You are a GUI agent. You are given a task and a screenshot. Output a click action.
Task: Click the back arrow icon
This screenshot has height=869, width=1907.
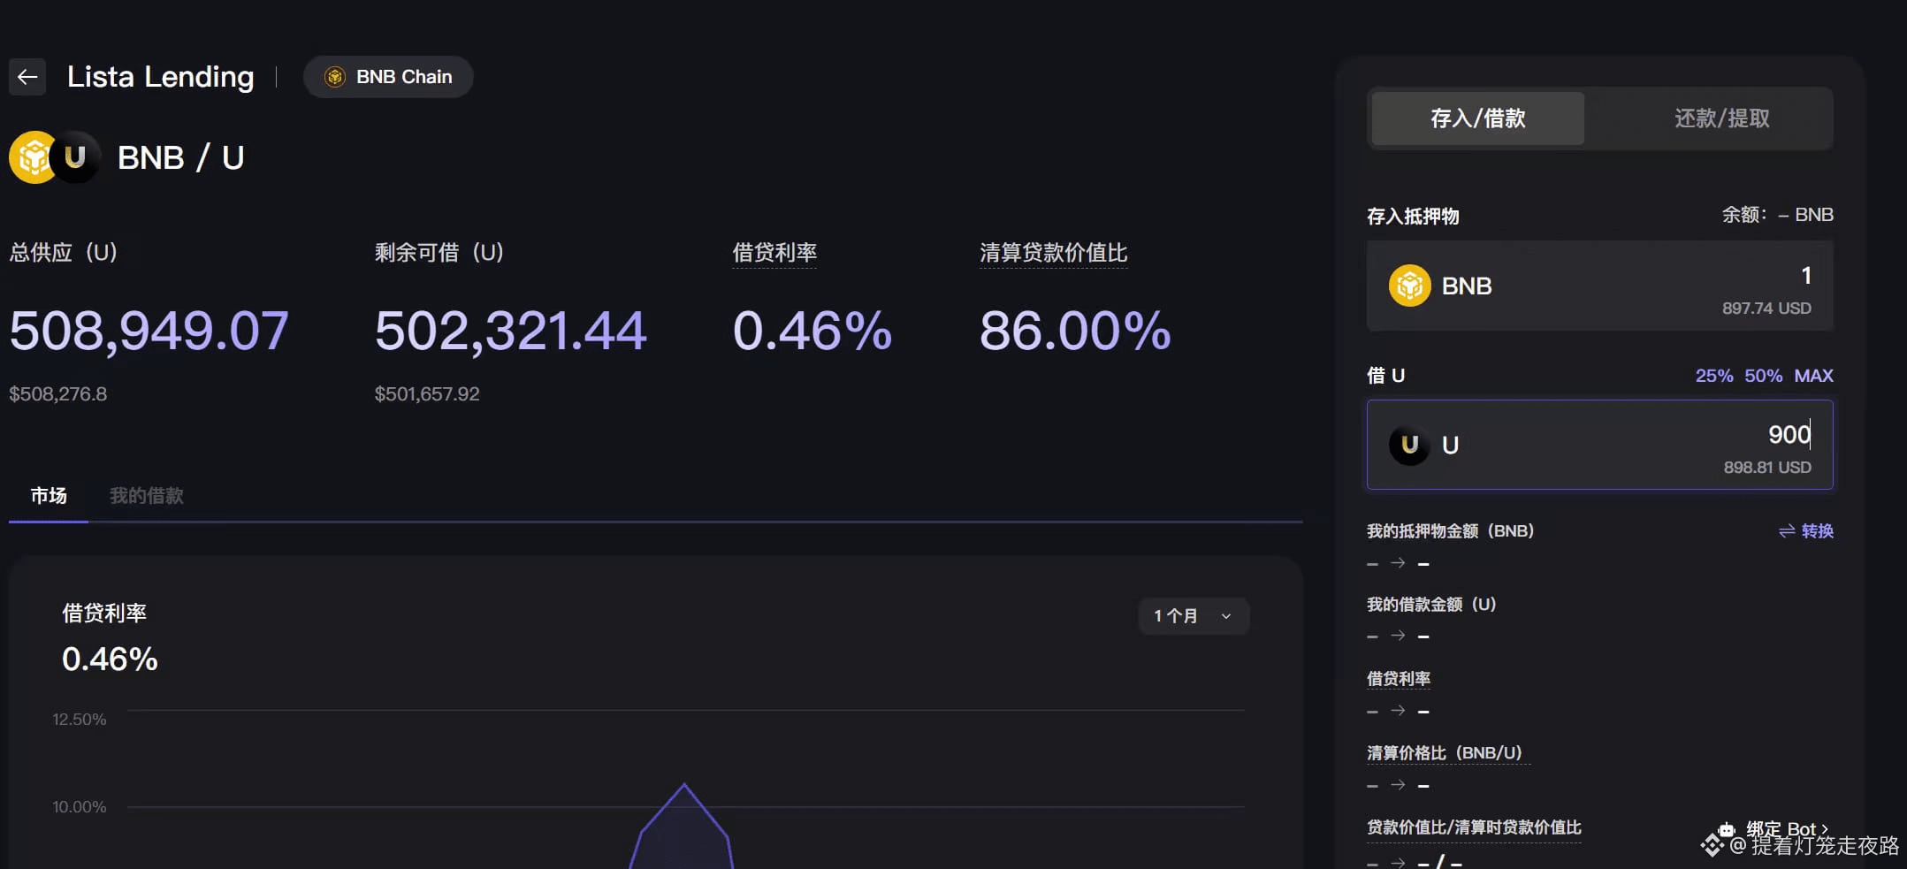(x=27, y=77)
